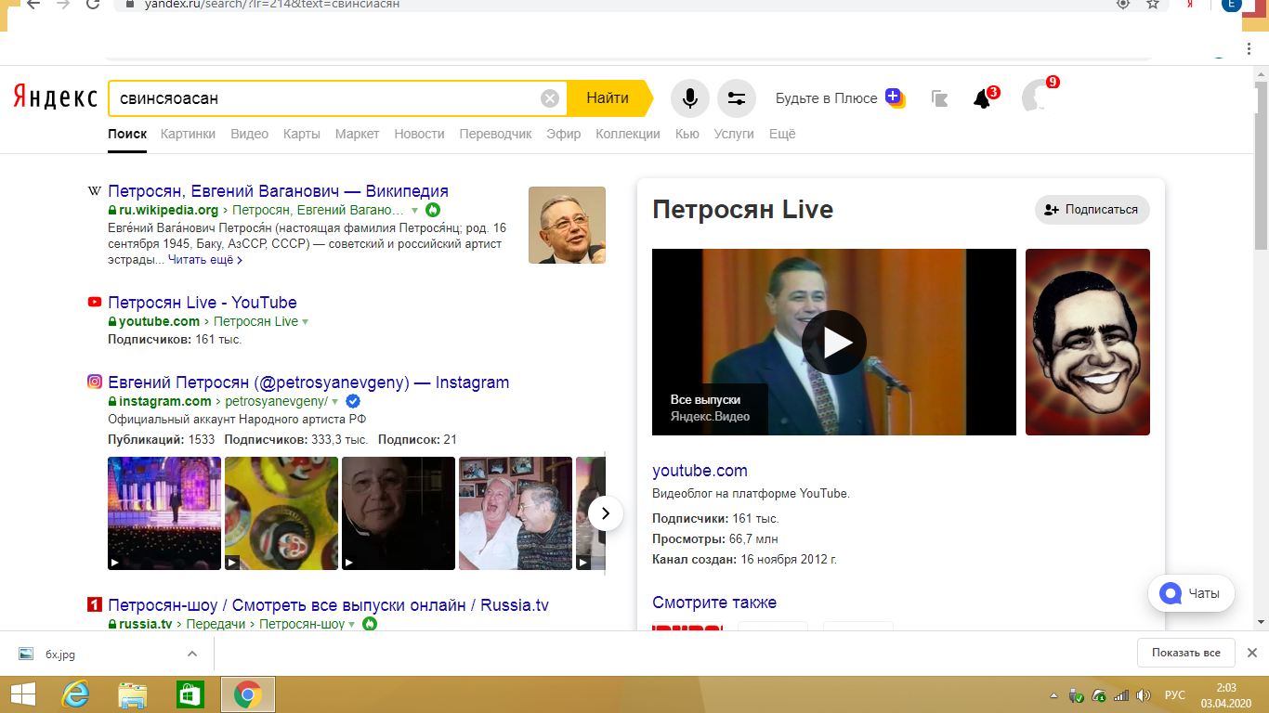Open search settings sliders icon
The image size is (1269, 713).
click(x=737, y=98)
